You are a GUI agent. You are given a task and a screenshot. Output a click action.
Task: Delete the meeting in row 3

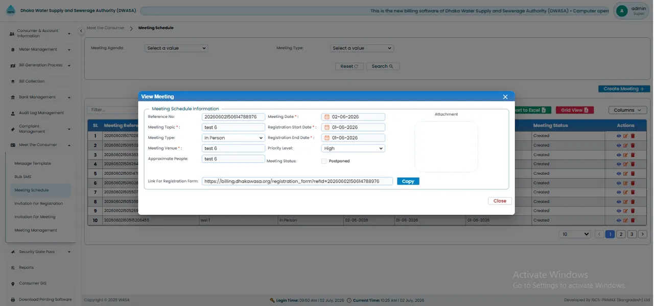pos(632,155)
